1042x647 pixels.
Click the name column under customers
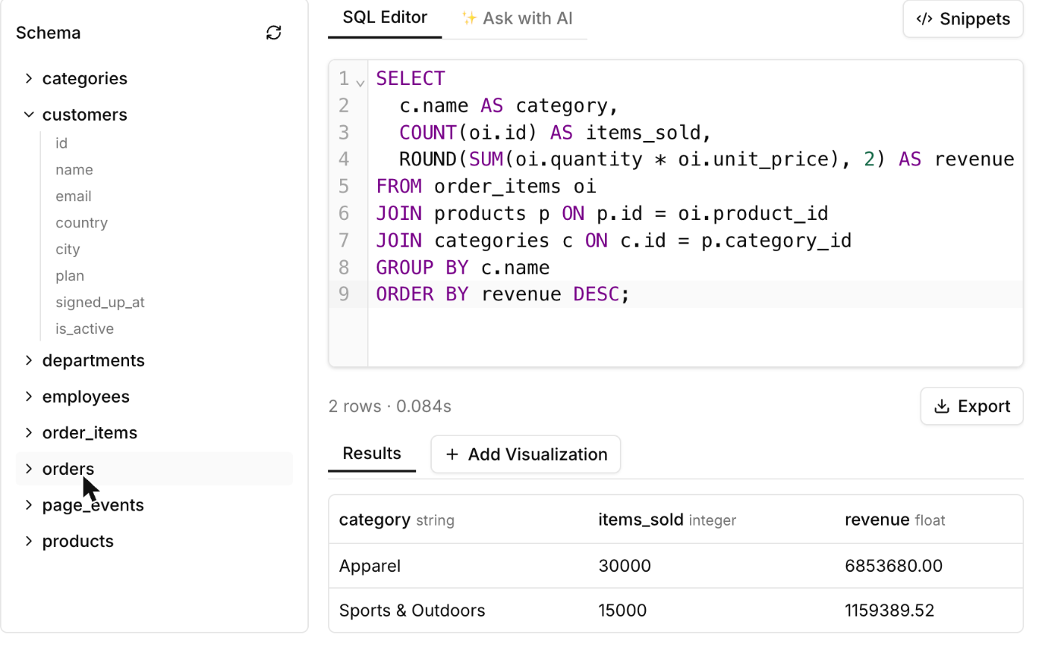click(74, 170)
